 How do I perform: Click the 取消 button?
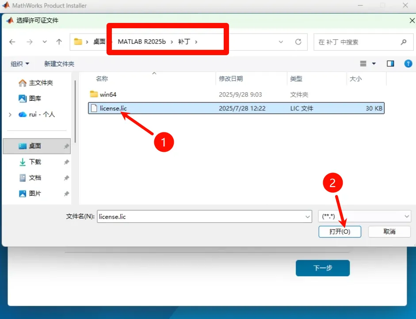[x=389, y=232]
